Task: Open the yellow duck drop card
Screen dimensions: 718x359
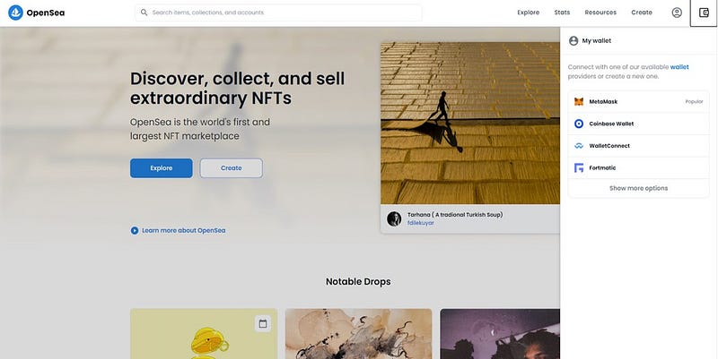Action: point(204,334)
